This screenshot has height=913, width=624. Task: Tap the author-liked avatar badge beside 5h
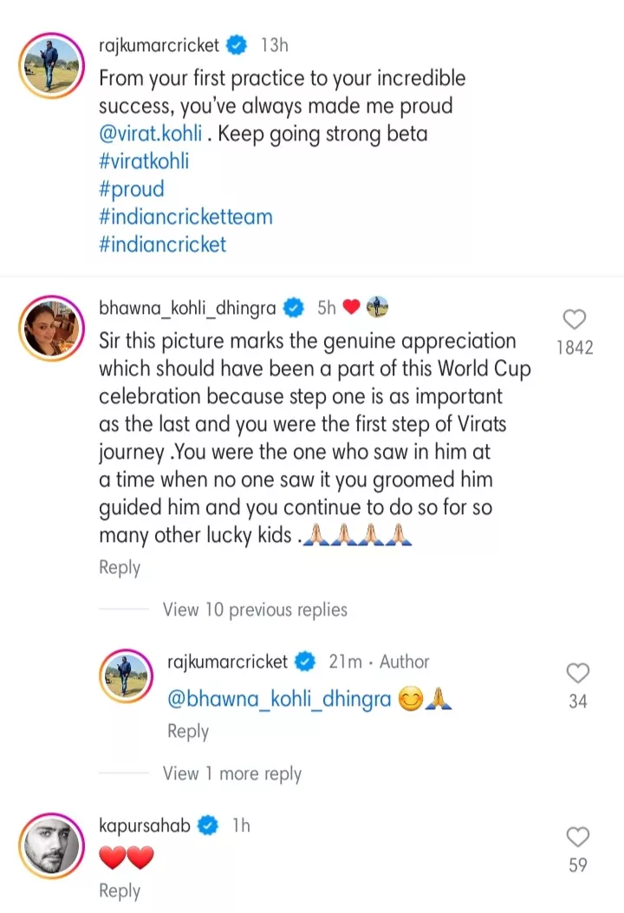pos(377,307)
